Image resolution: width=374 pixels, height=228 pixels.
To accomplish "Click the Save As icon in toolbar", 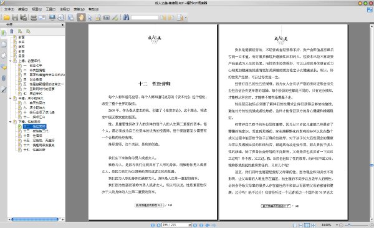I will pos(24,17).
